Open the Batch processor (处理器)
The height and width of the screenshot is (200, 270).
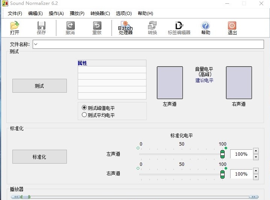[125, 28]
